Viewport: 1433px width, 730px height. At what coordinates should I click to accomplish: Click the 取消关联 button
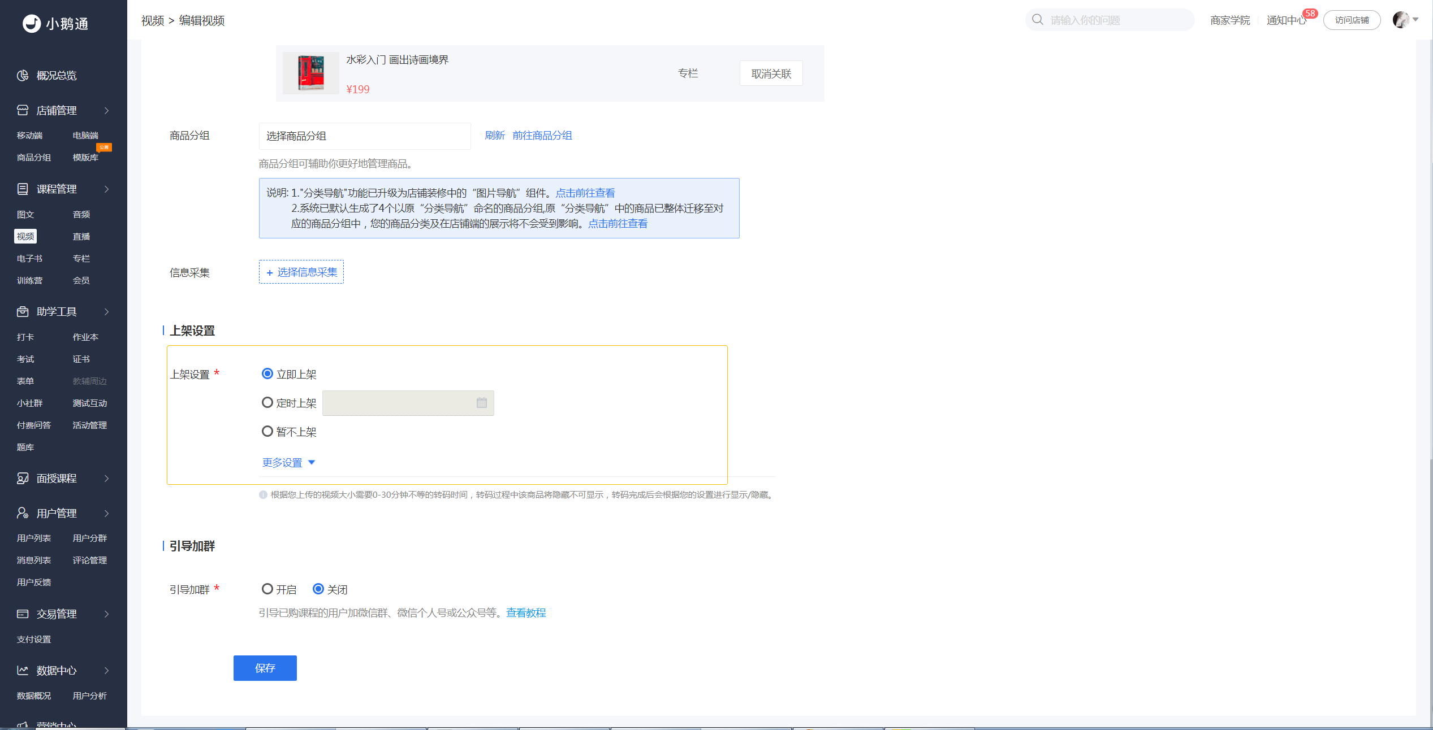pos(771,73)
